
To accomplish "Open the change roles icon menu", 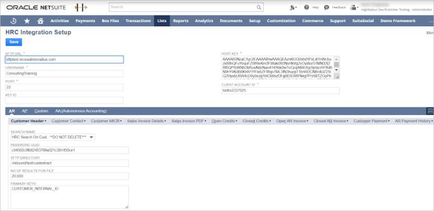I will pos(293,7).
